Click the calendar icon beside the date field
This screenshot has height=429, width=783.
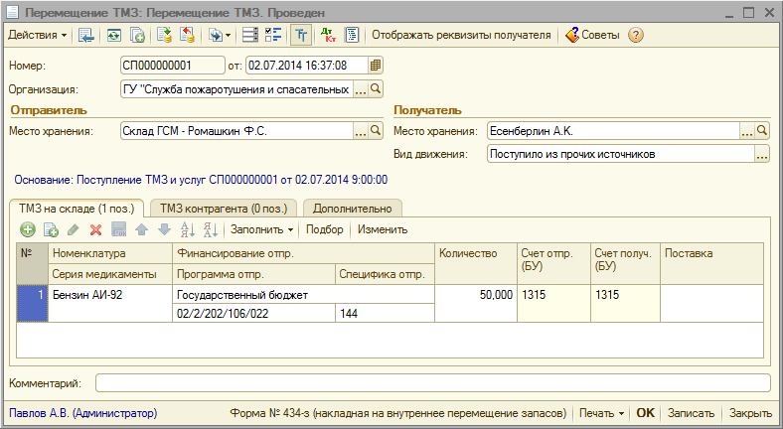coord(375,66)
